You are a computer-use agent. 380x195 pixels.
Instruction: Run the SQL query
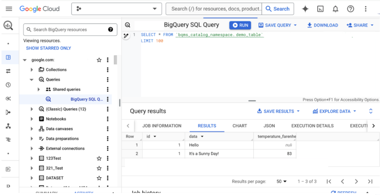240,25
